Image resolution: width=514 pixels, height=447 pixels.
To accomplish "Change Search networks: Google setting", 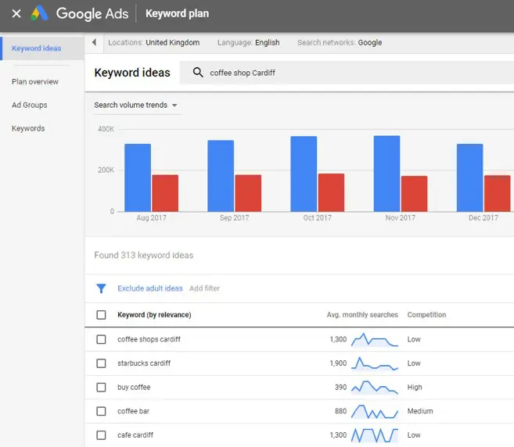I will tap(340, 42).
